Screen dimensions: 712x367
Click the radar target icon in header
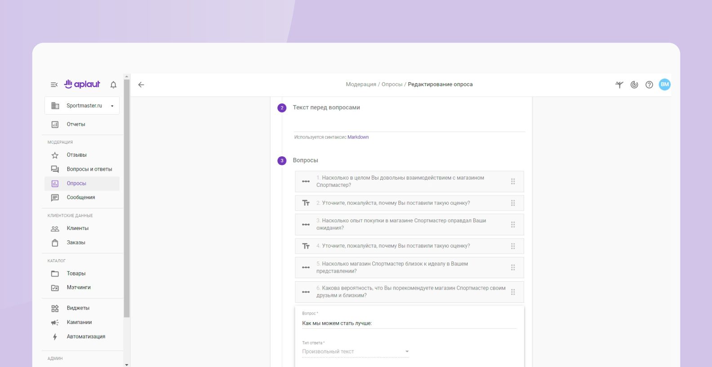[634, 84]
